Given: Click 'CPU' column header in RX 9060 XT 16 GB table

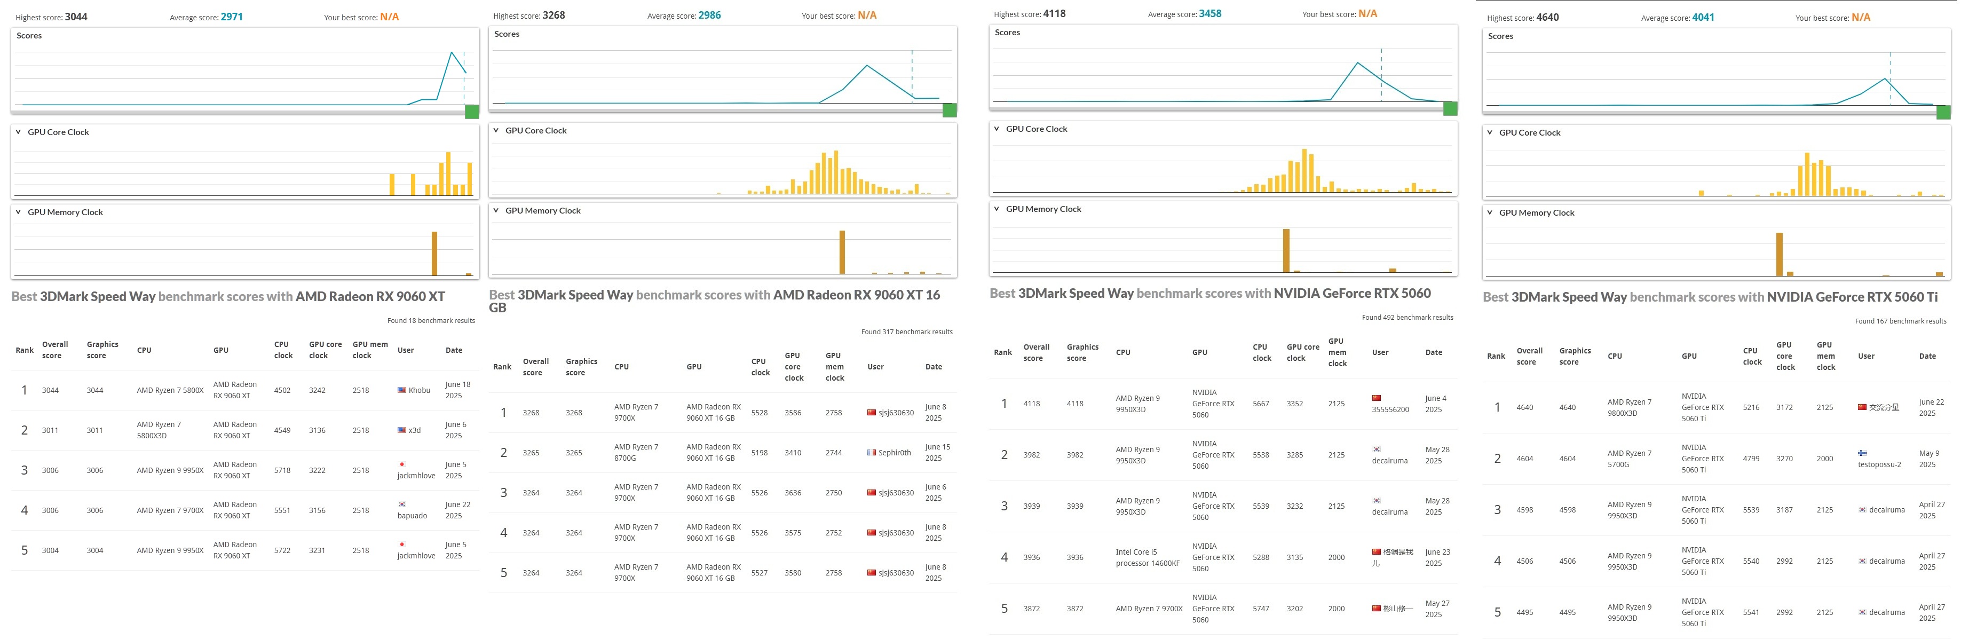Looking at the screenshot, I should pyautogui.click(x=621, y=367).
